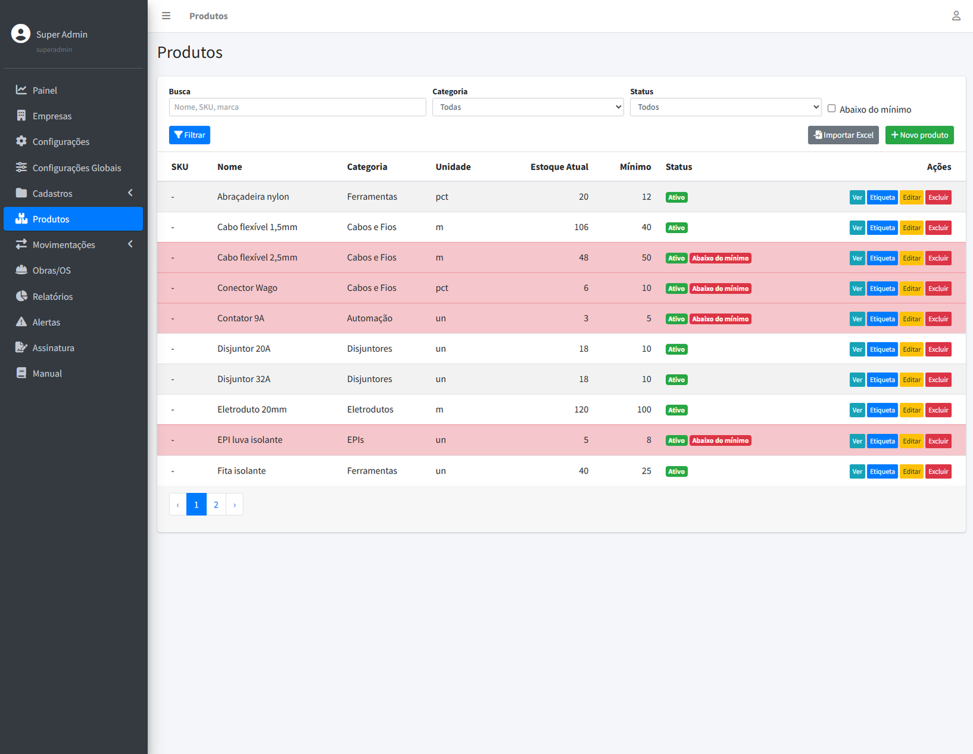This screenshot has width=973, height=754.
Task: Click the Painel chart icon in sidebar
Action: pyautogui.click(x=21, y=90)
